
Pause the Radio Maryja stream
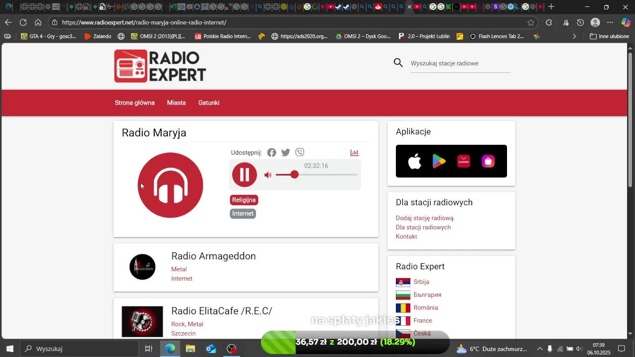click(245, 175)
